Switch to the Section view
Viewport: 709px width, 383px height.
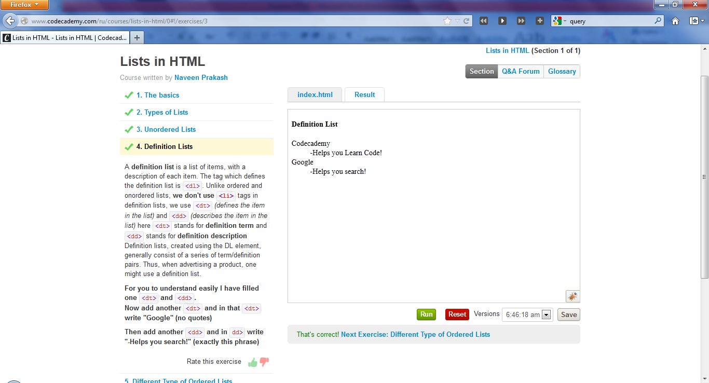click(x=482, y=71)
